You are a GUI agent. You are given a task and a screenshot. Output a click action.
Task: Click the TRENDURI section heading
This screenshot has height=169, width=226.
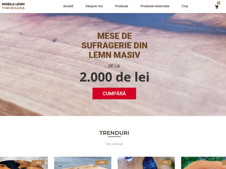(114, 133)
